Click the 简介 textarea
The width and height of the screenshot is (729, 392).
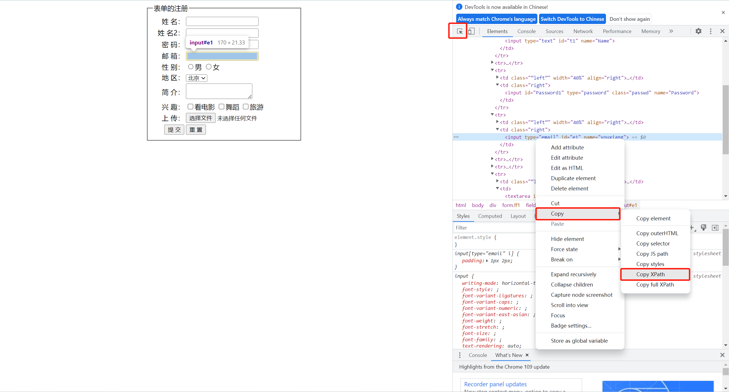[x=219, y=91]
